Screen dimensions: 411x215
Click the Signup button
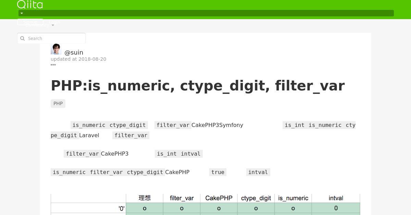[x=30, y=22]
